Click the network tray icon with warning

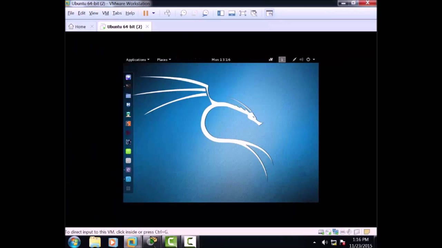click(334, 242)
